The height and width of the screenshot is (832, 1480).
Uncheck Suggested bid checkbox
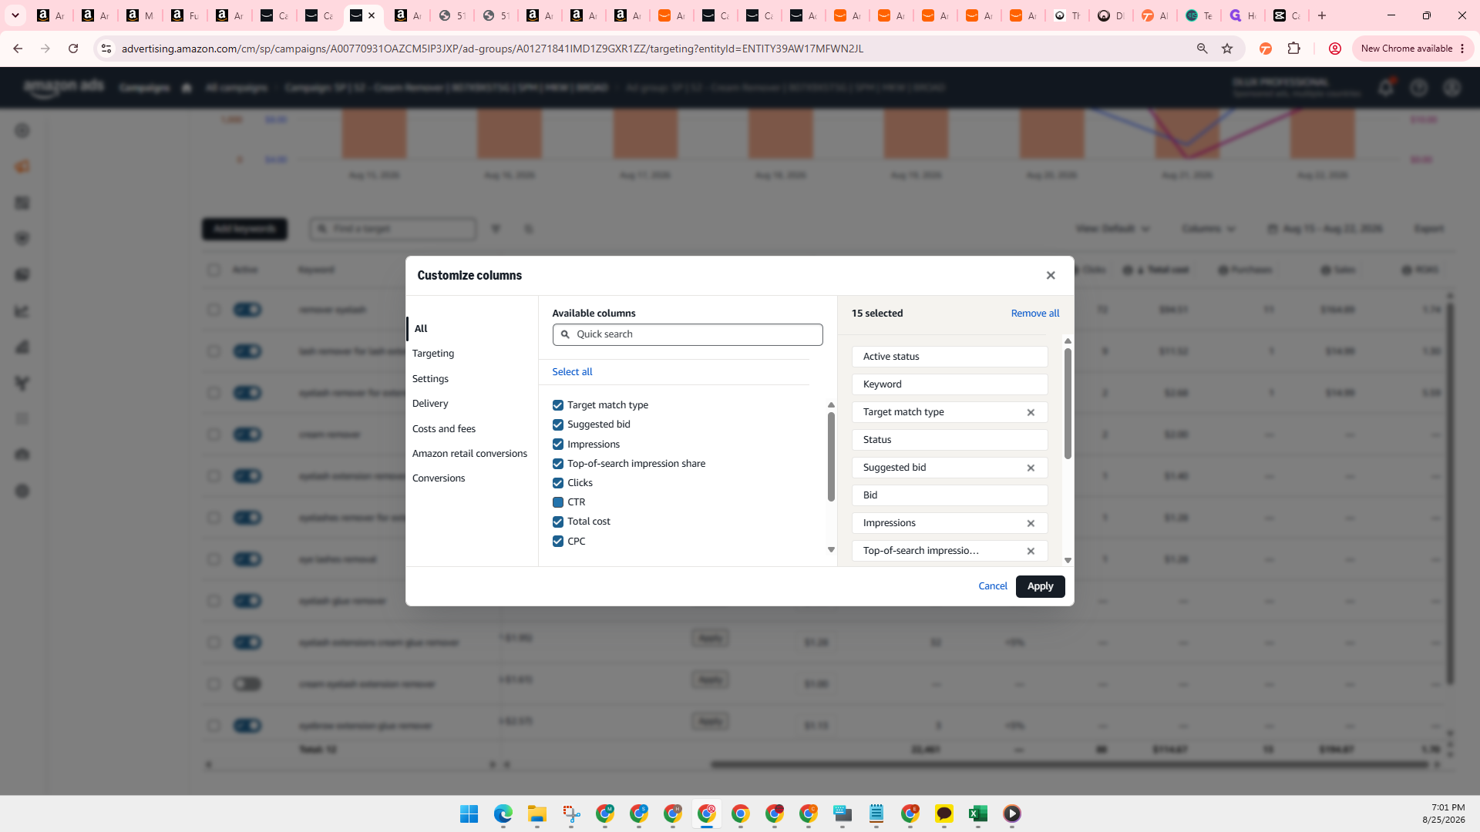(x=558, y=424)
